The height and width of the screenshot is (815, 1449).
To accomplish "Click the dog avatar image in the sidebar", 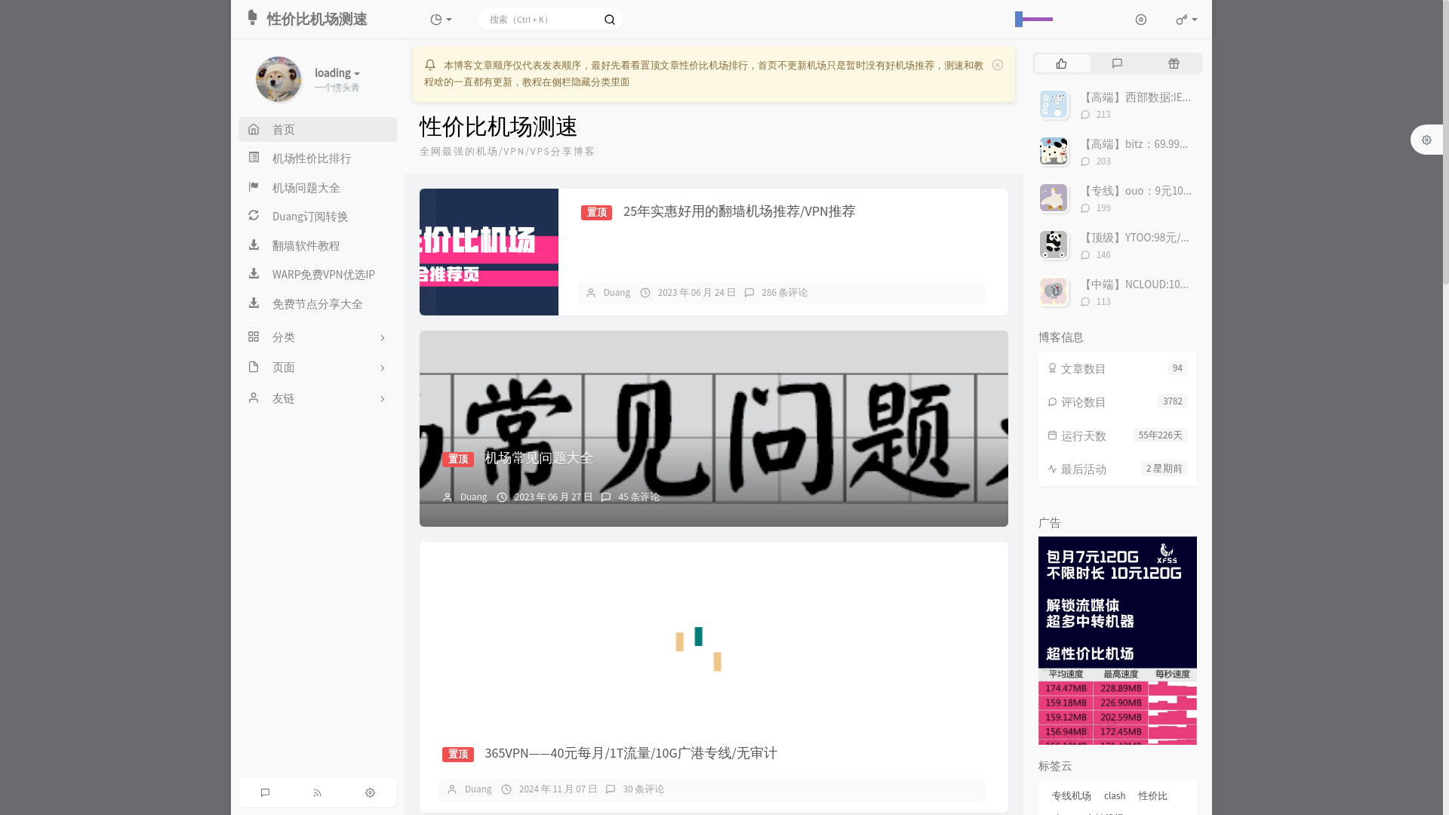I will 278,79.
